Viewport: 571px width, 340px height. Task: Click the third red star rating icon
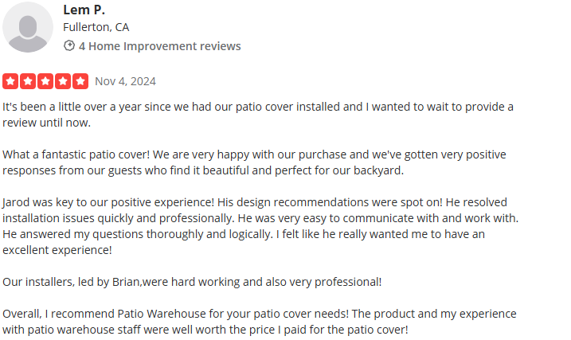click(x=45, y=81)
